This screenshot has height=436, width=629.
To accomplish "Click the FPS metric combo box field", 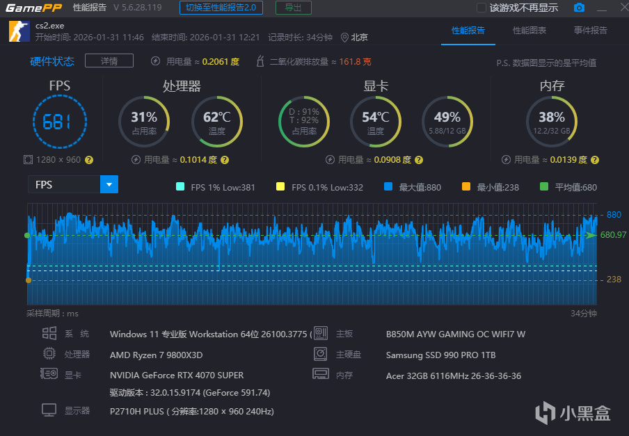I will [x=73, y=184].
